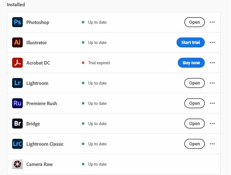Viewport: 231px width, 175px height.
Task: Select the Photoshop app name
Action: pyautogui.click(x=38, y=22)
